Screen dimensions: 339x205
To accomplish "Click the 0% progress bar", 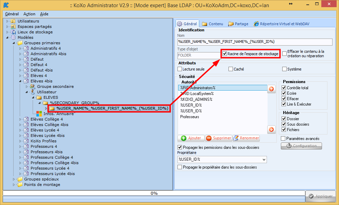I will pos(154,193).
